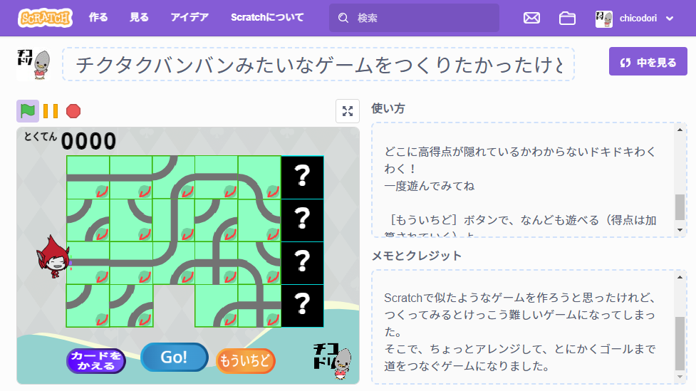Click the 検索 search field
The height and width of the screenshot is (391, 696).
point(414,18)
